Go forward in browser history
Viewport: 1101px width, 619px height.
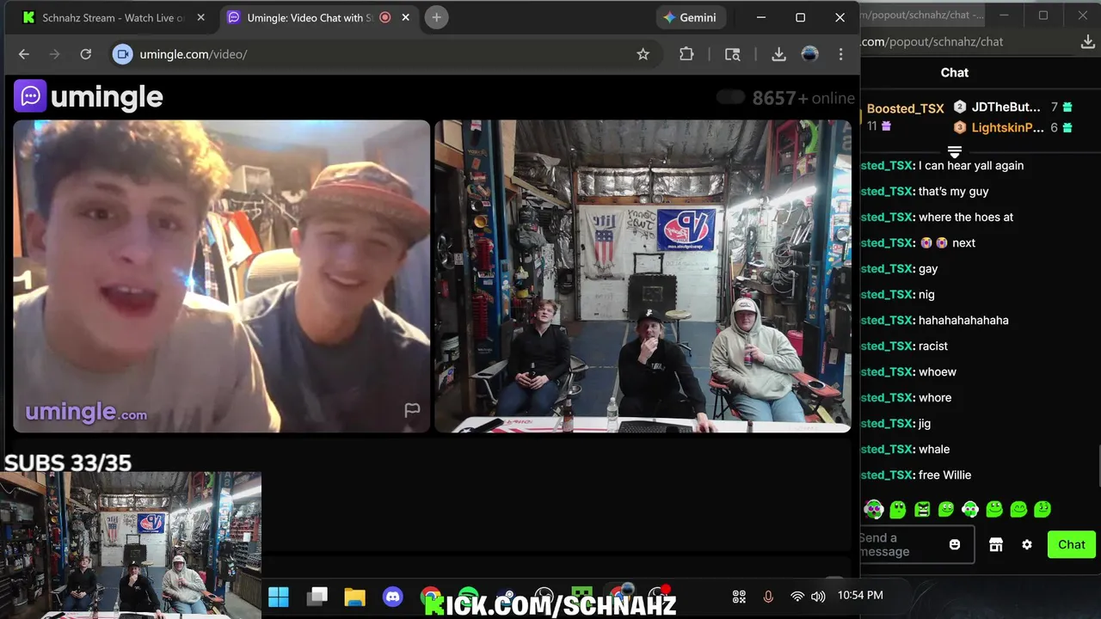click(x=55, y=54)
